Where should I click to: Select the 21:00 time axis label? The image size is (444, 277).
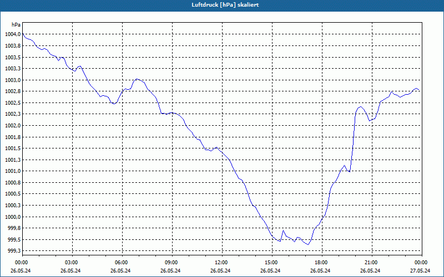pyautogui.click(x=371, y=263)
